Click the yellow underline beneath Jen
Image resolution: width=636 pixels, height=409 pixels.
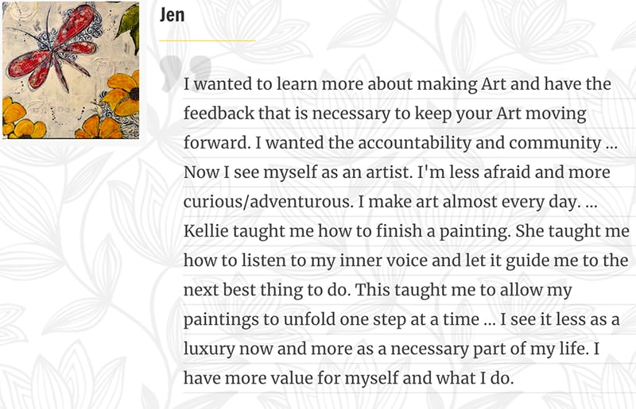pyautogui.click(x=207, y=41)
